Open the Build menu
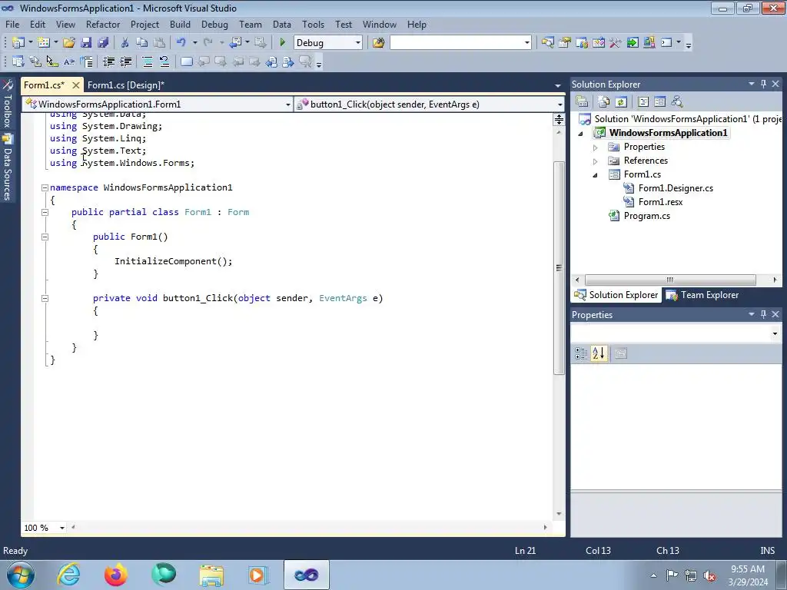Image resolution: width=787 pixels, height=590 pixels. pyautogui.click(x=180, y=24)
